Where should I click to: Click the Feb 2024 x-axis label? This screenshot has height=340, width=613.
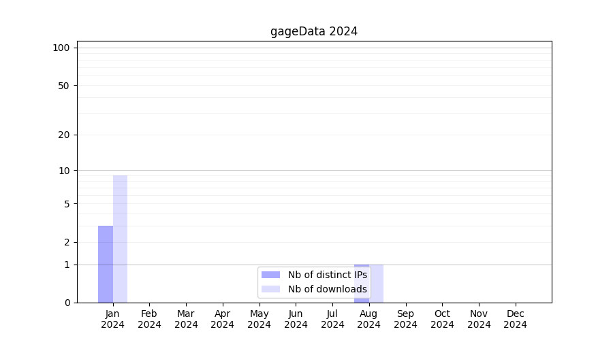point(149,319)
